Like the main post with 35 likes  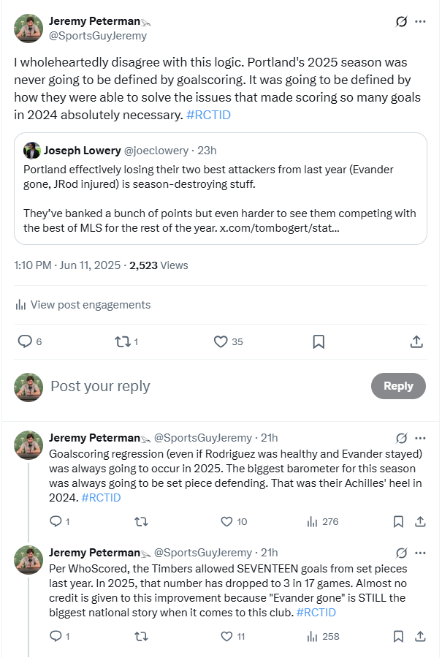pos(221,341)
